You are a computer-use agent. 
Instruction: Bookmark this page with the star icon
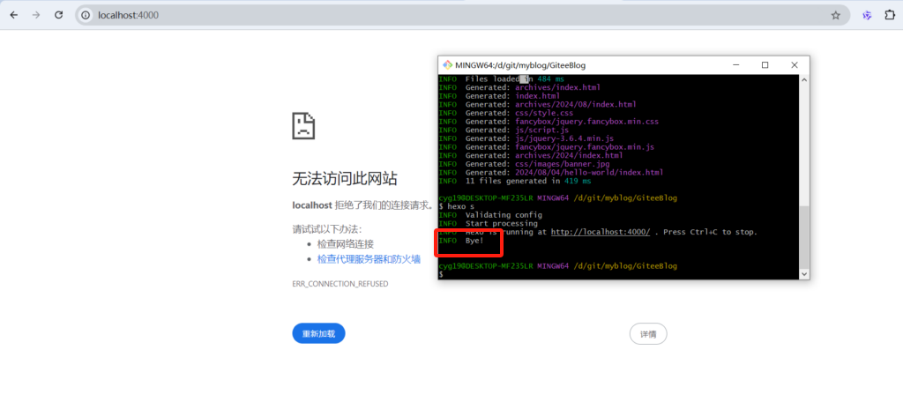tap(836, 16)
